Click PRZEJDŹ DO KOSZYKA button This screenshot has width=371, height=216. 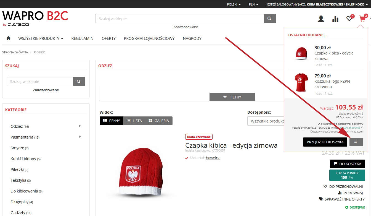pos(325,142)
